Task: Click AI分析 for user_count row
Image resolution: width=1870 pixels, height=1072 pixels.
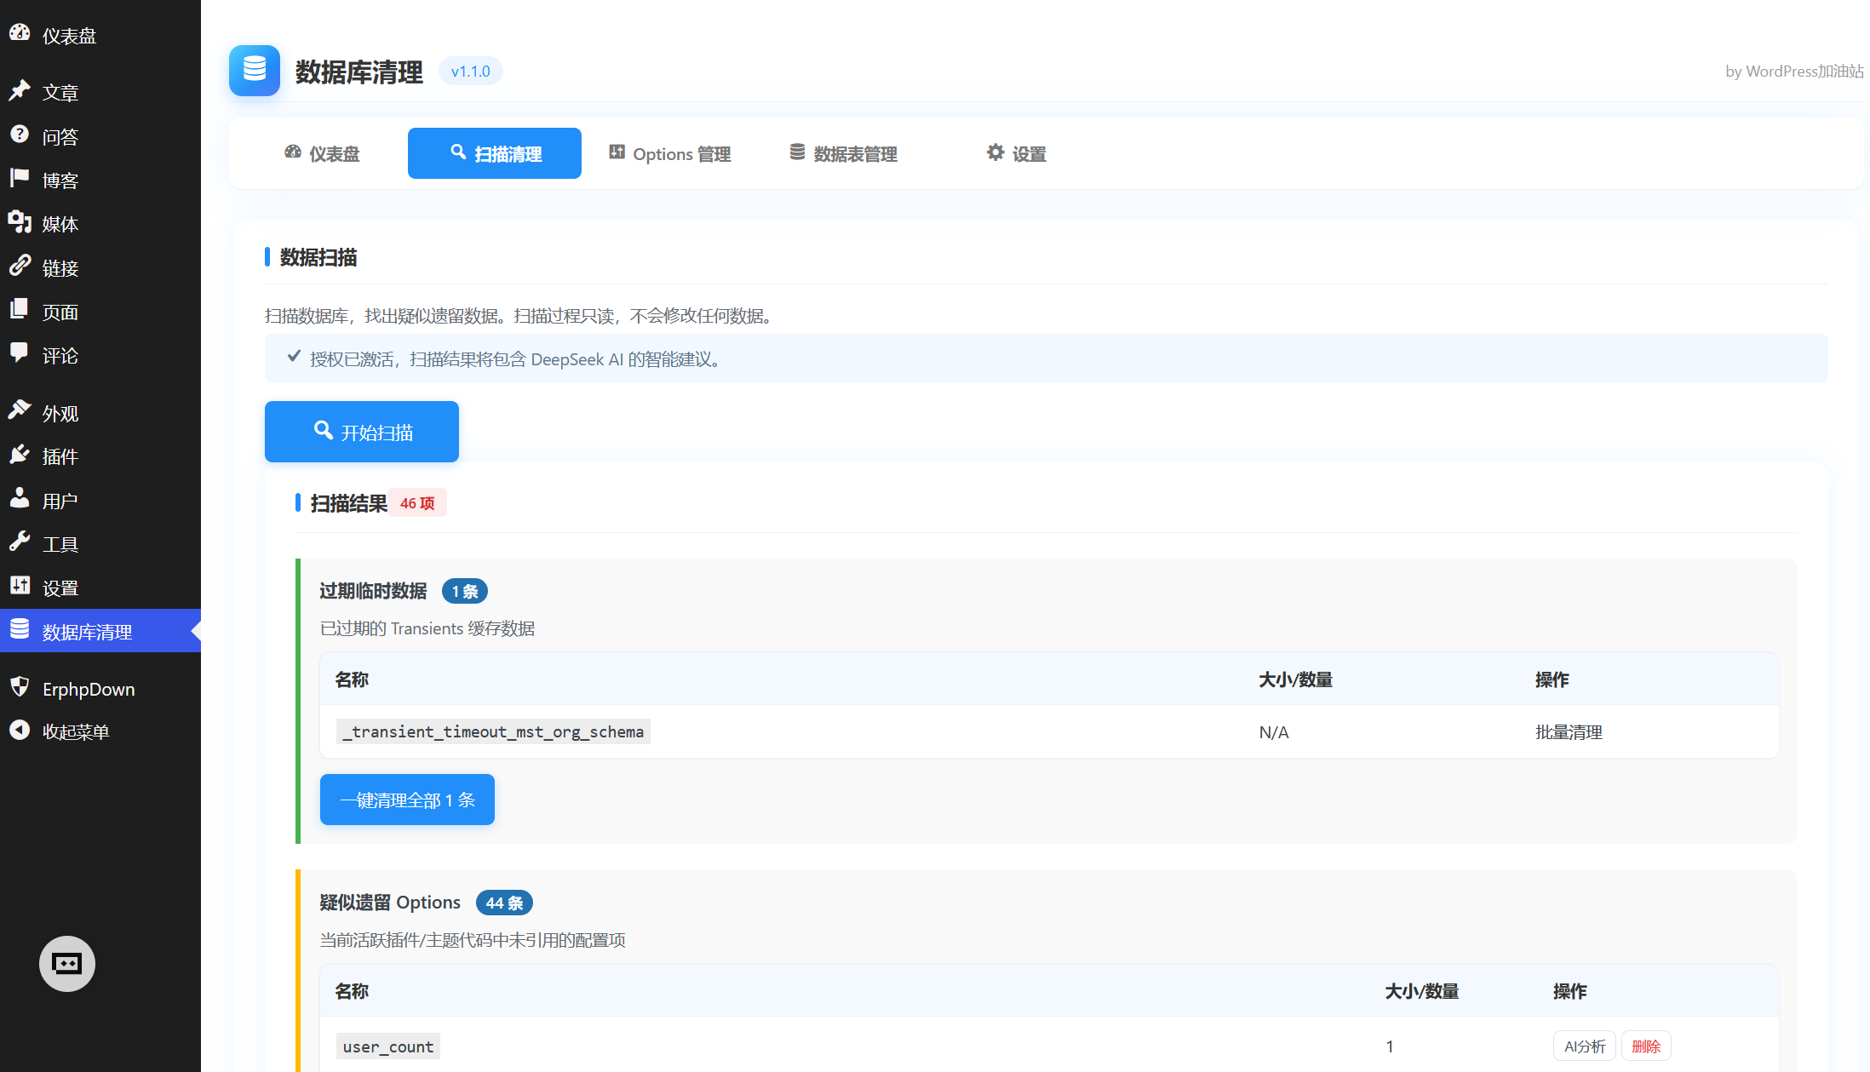Action: pyautogui.click(x=1585, y=1046)
